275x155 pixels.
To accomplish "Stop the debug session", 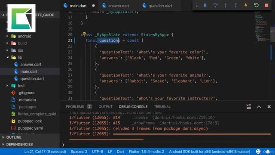I will click(266, 6).
